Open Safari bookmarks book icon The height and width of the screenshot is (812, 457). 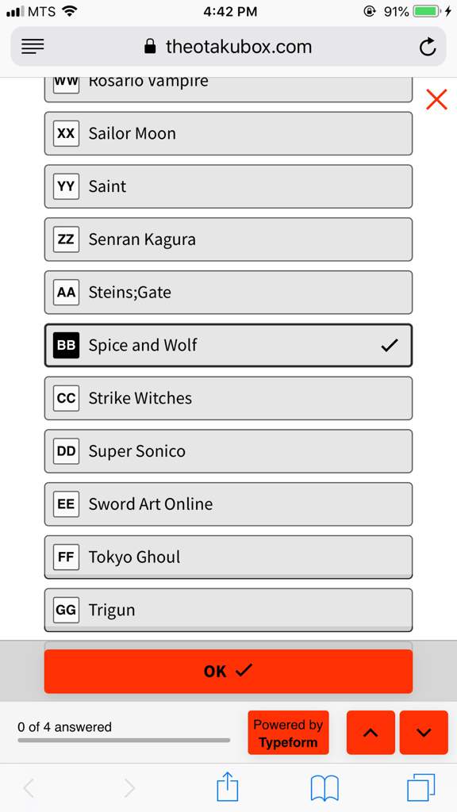click(x=325, y=788)
